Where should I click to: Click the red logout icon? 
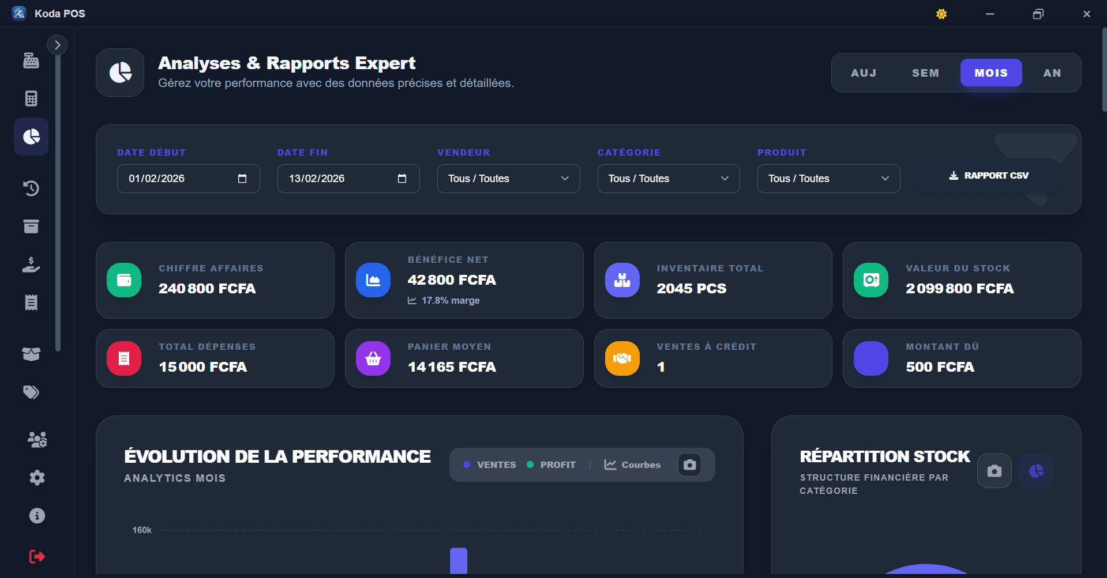[x=37, y=556]
